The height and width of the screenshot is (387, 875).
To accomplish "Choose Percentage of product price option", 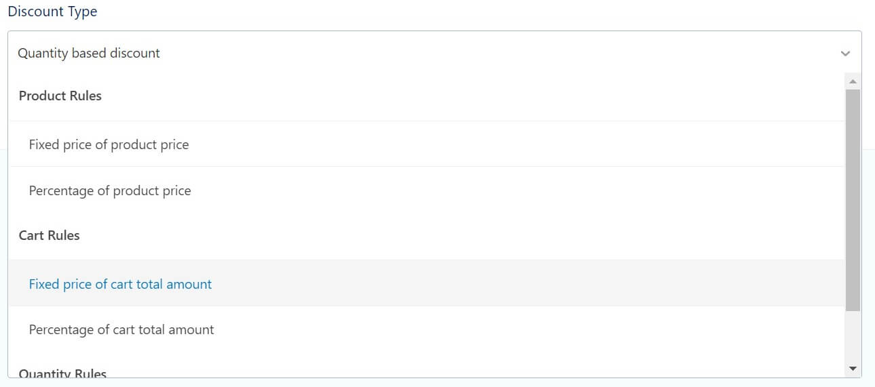I will [110, 191].
